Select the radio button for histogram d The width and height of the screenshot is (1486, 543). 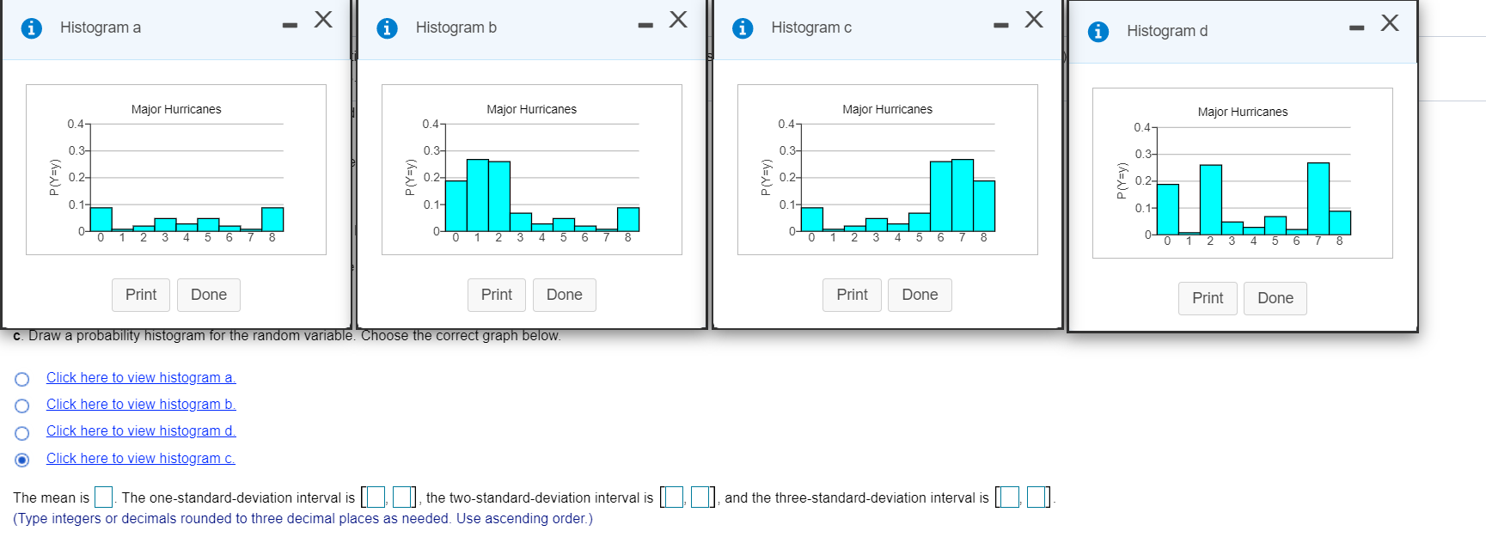tap(22, 433)
